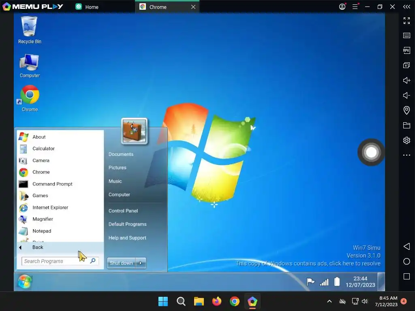Screen dimensions: 415x311
Task: Open Control Panel from the Start menu
Action: point(123,211)
